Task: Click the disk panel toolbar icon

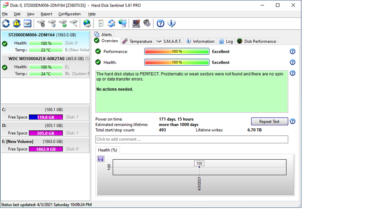Action: pyautogui.click(x=27, y=23)
